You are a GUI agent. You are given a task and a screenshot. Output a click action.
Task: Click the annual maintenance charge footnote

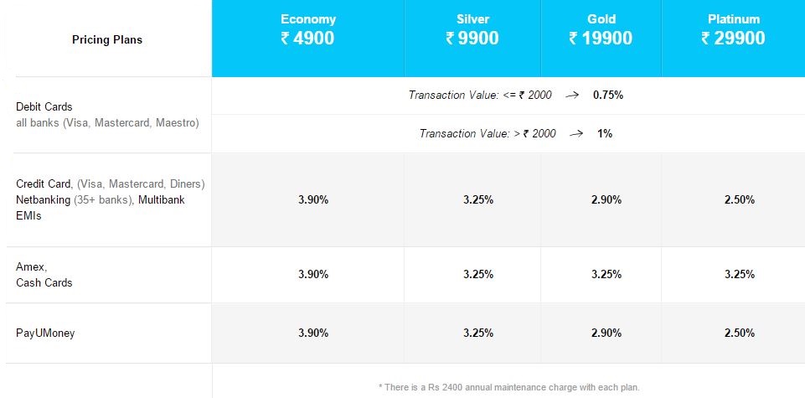tap(508, 387)
